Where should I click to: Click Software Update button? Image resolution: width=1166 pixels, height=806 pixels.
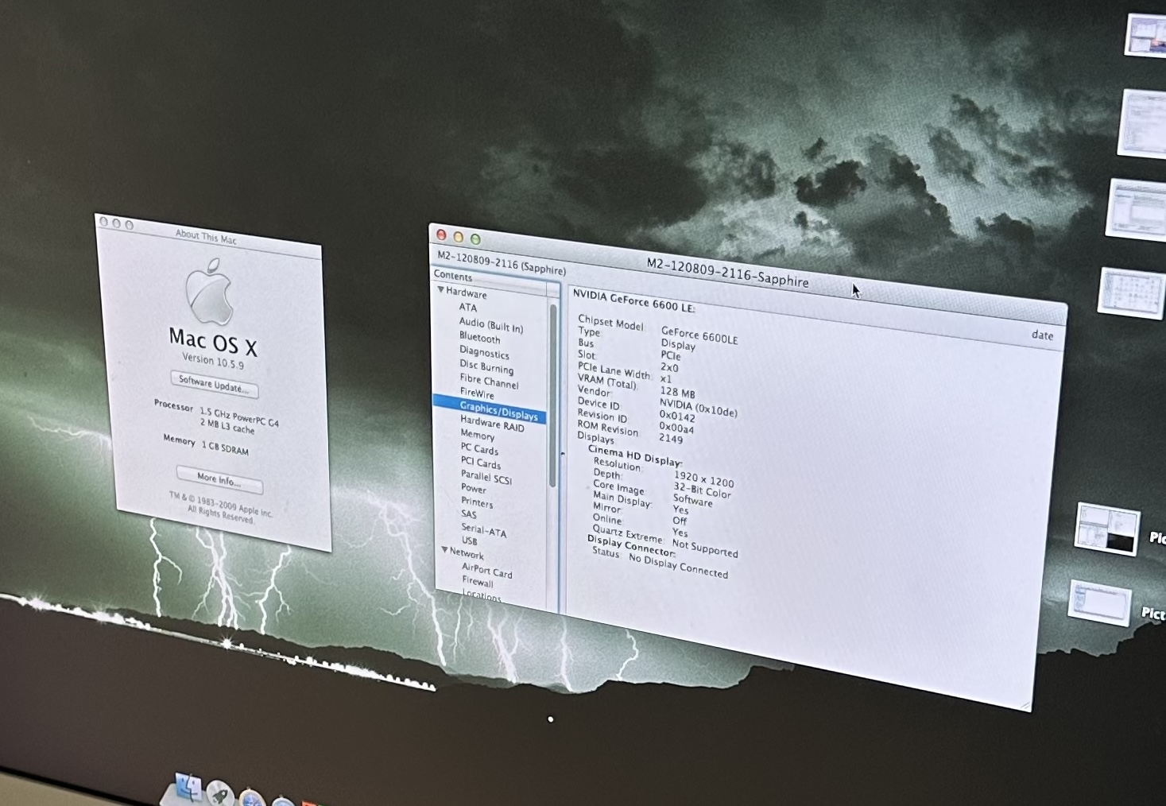(x=214, y=384)
